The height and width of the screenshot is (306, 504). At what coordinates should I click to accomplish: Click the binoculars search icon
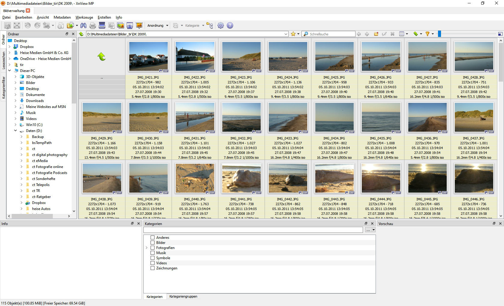83,25
